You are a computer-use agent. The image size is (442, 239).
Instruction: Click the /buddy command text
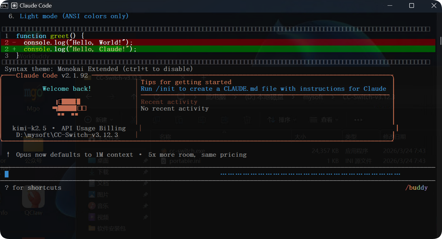pos(416,188)
